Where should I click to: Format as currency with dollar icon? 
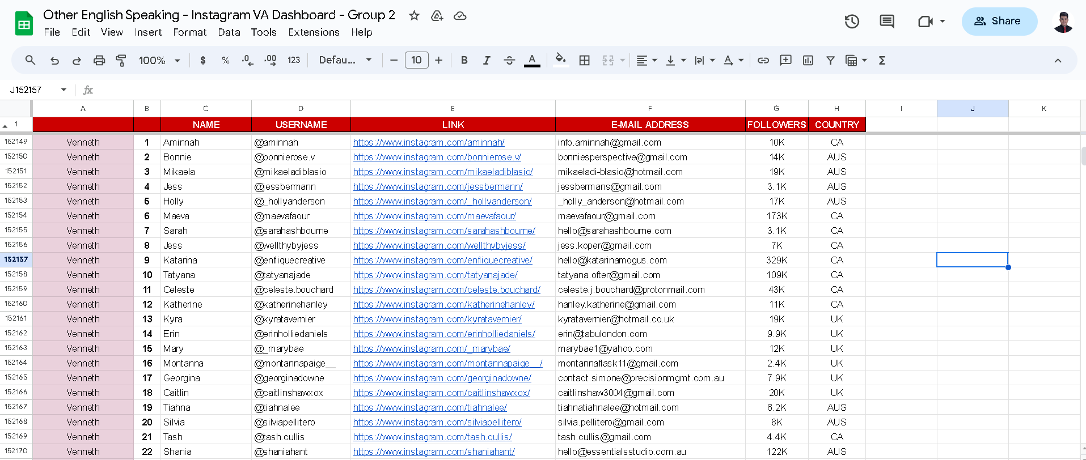point(203,60)
